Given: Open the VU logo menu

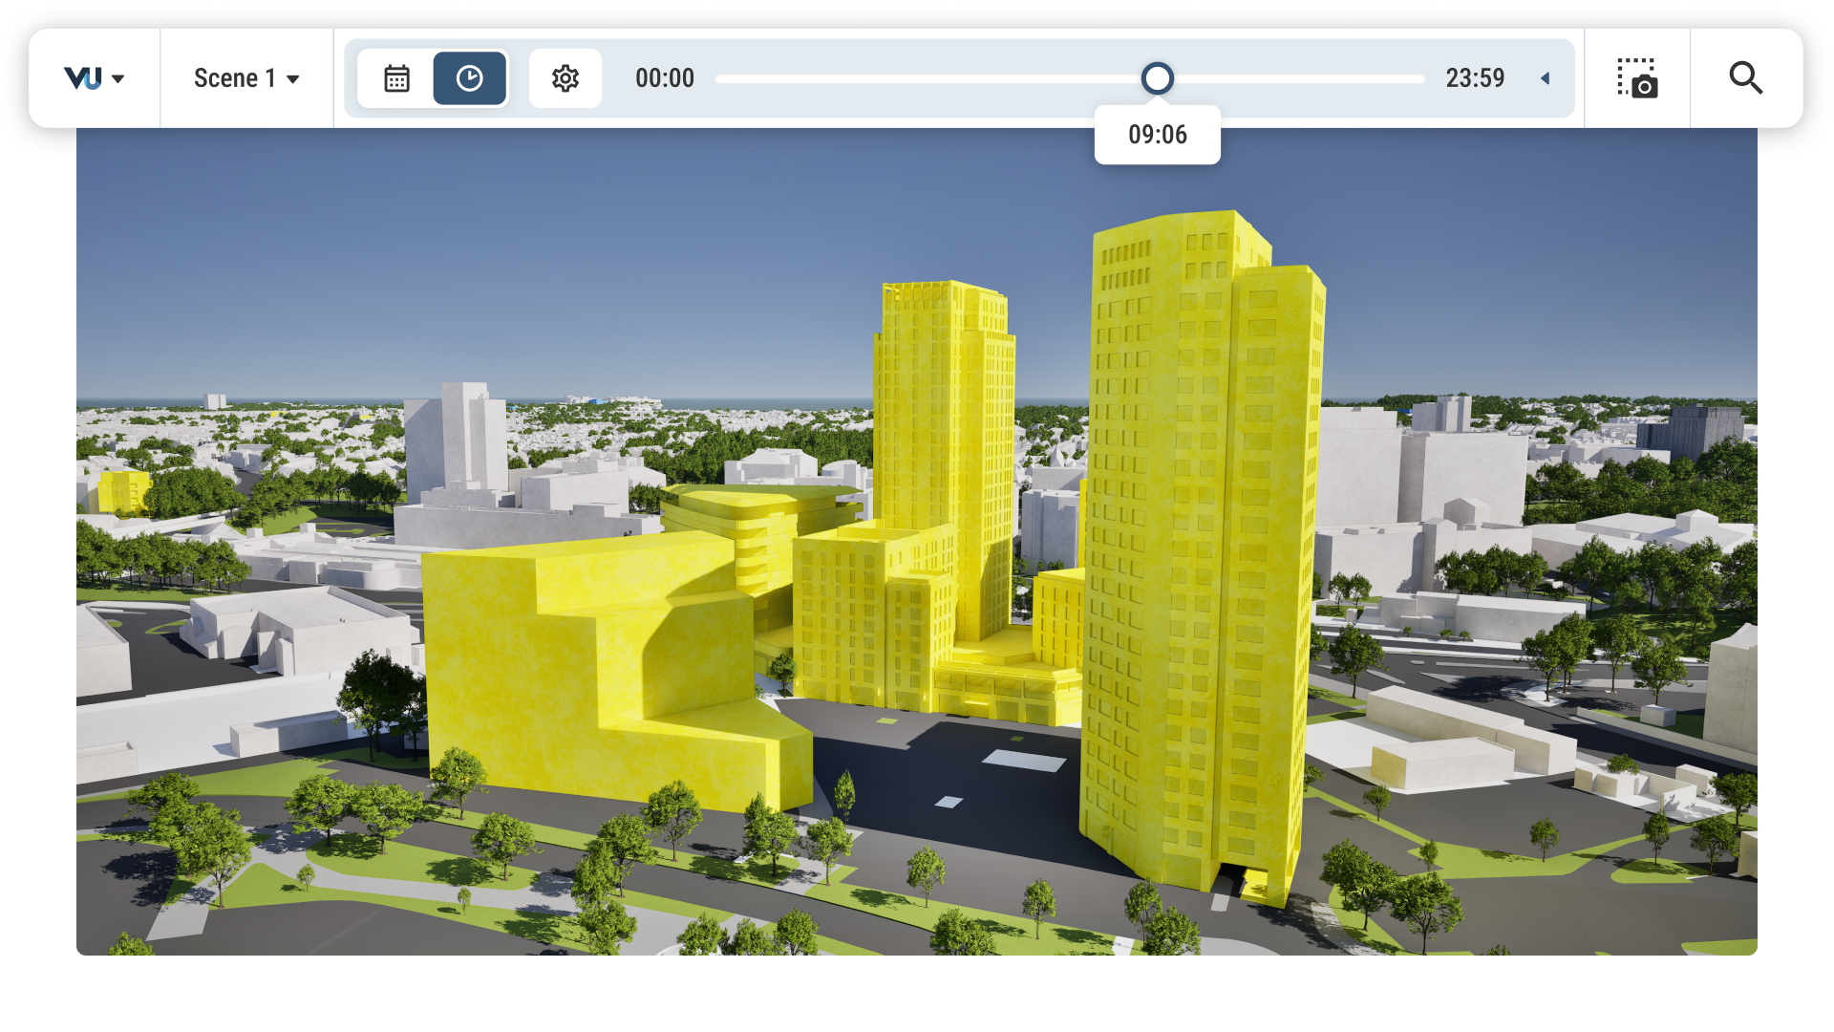Looking at the screenshot, I should point(94,78).
